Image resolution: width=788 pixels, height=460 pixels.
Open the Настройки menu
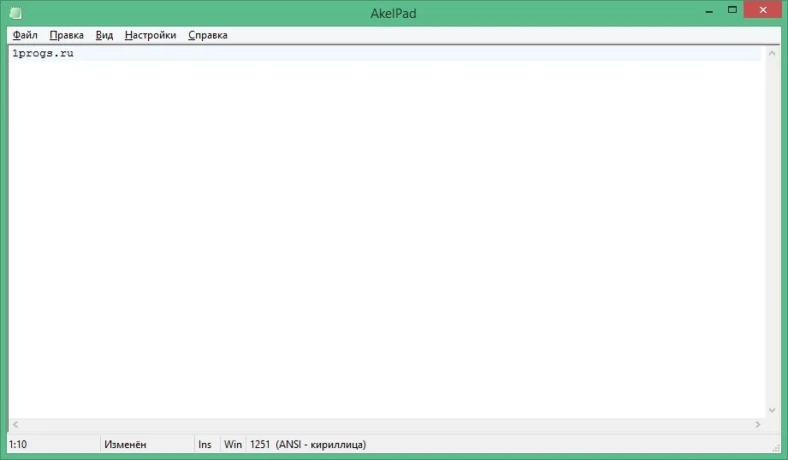coord(151,35)
